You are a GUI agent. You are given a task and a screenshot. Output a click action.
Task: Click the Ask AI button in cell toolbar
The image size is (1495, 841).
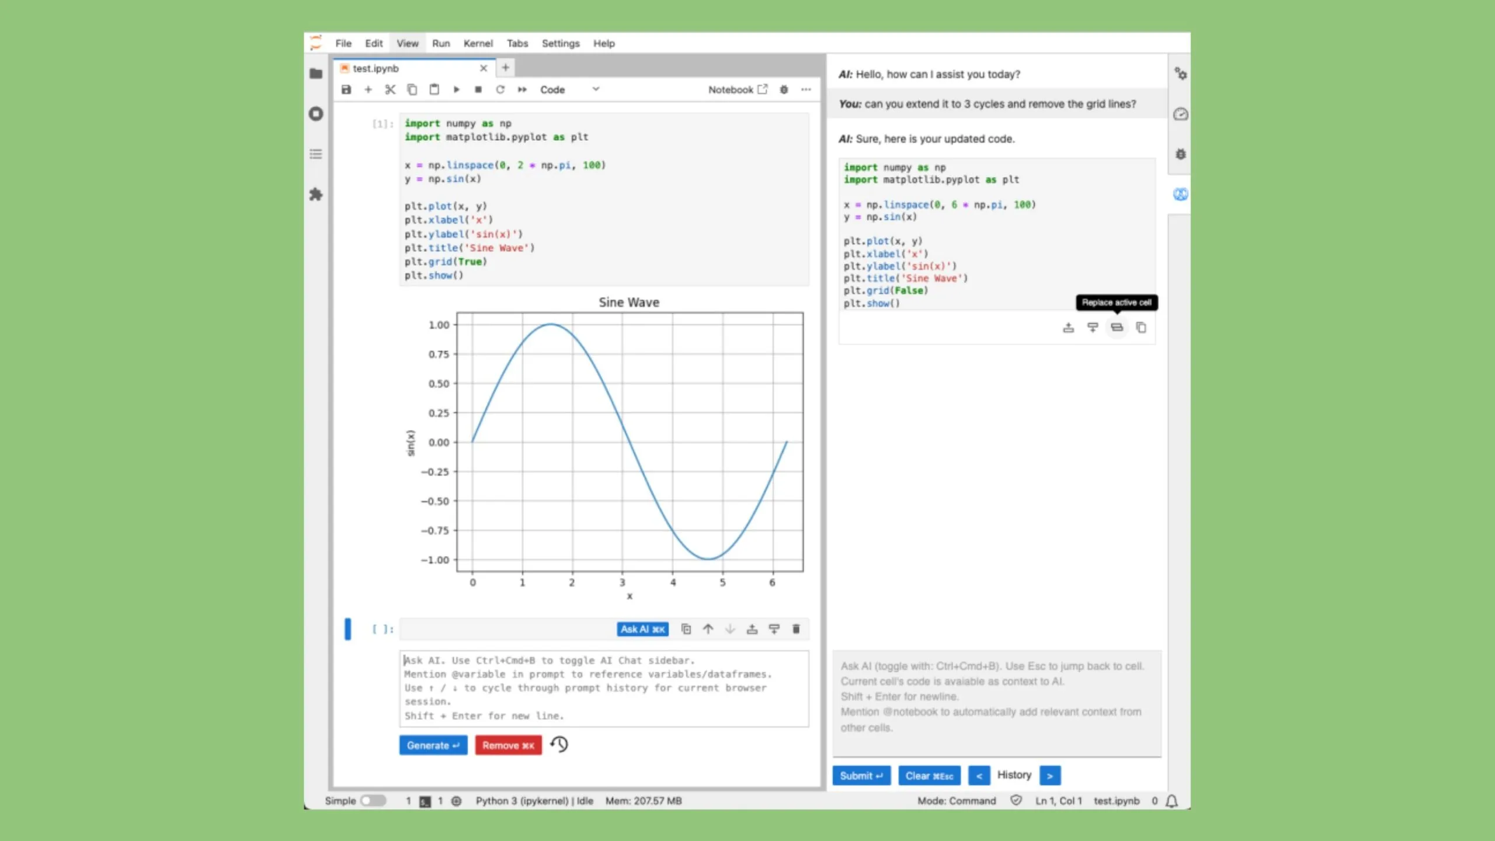tap(642, 629)
